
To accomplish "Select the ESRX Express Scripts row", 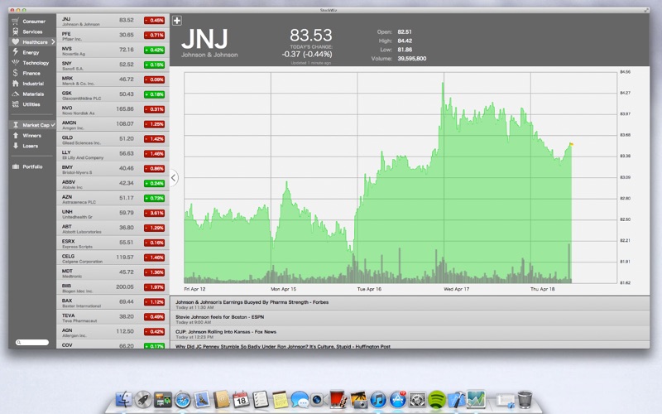I will [x=113, y=243].
